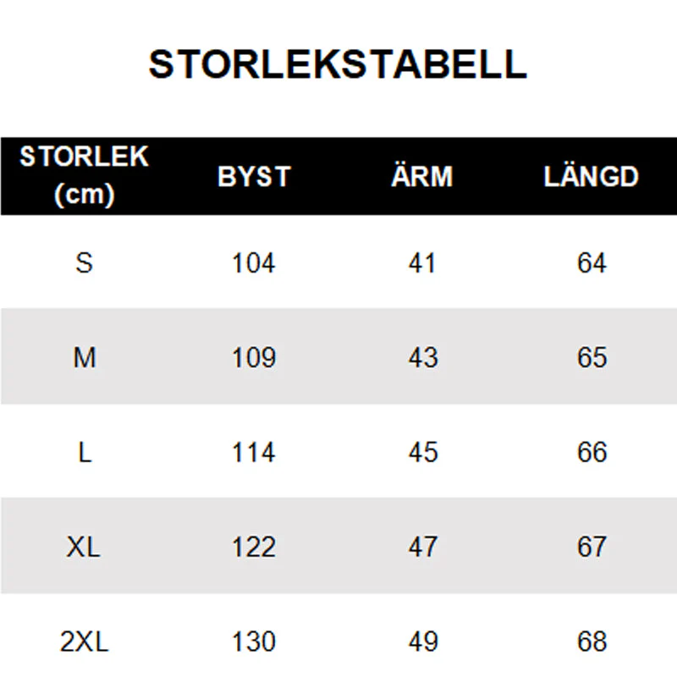Click length value 67 in XL row
Screen dimensions: 677x677
[x=592, y=547]
